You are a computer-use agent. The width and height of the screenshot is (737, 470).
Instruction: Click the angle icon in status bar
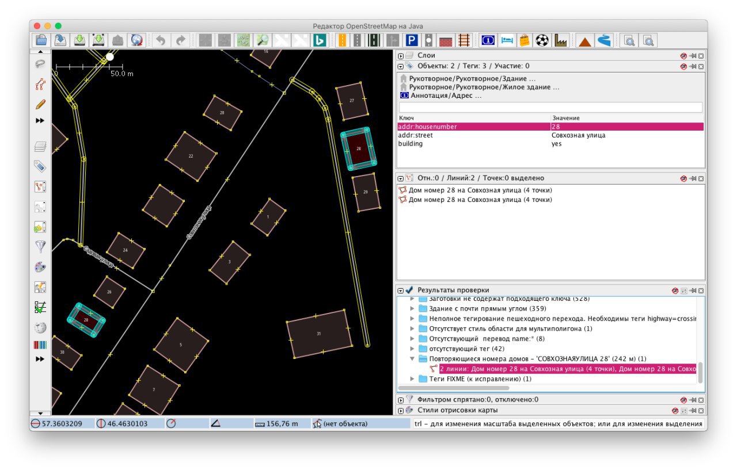(216, 424)
